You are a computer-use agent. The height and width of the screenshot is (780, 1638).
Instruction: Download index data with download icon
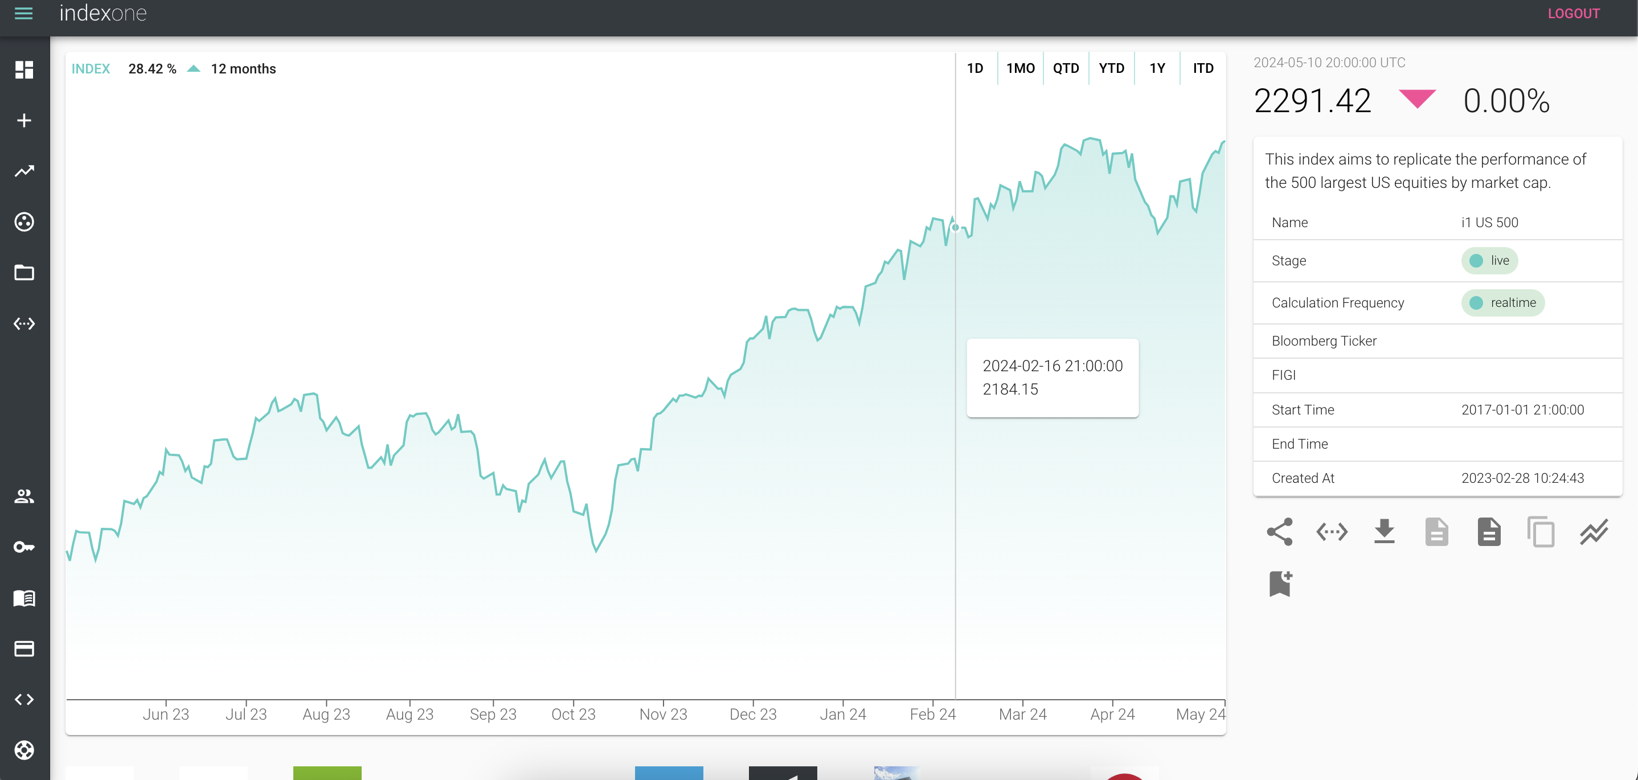point(1385,531)
